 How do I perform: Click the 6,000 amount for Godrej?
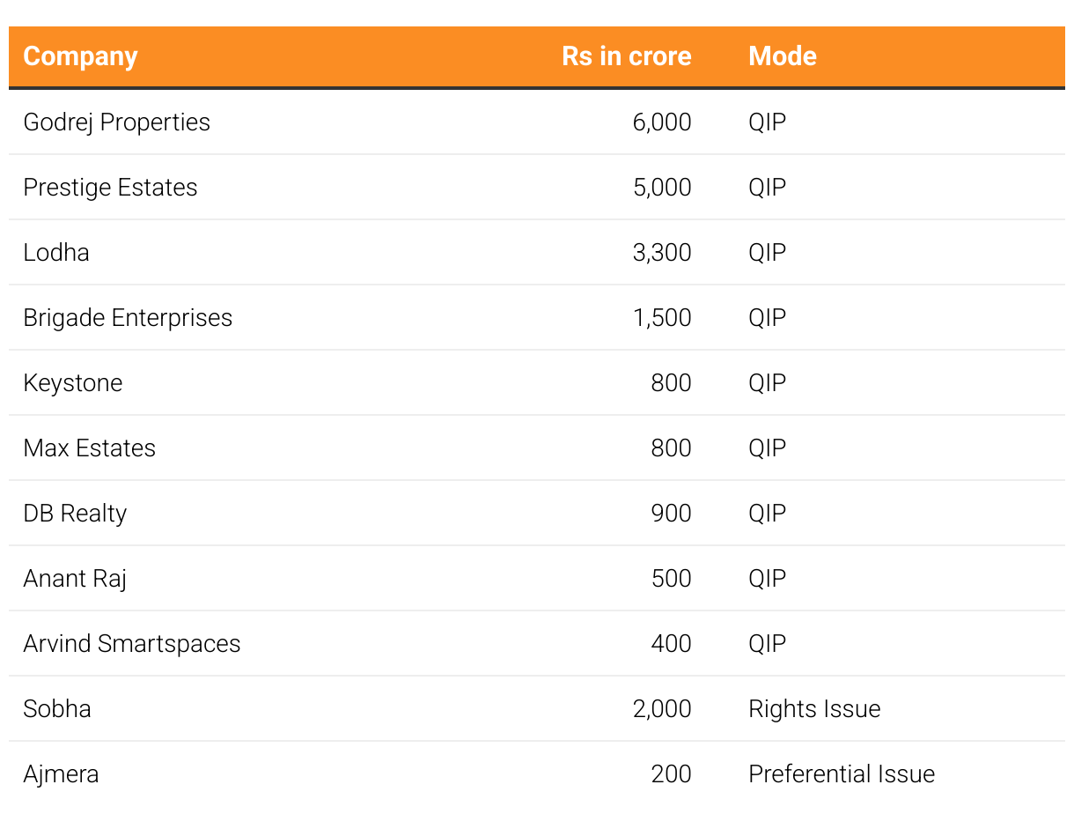[x=661, y=122]
